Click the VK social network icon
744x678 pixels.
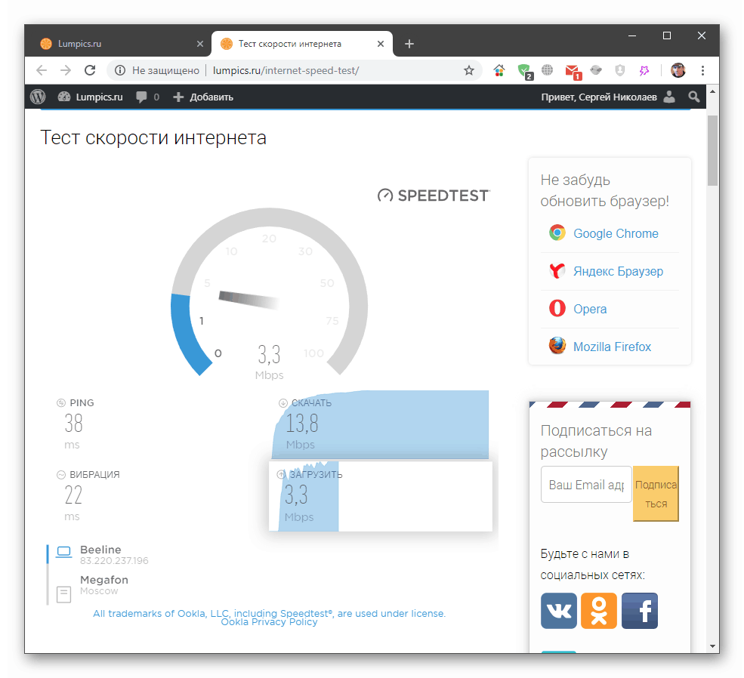tap(559, 611)
